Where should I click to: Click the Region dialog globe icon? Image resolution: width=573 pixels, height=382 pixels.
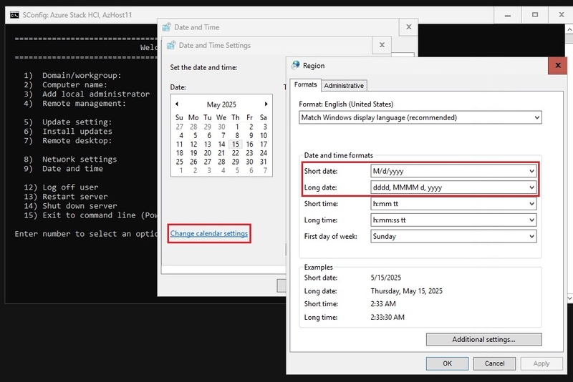pos(295,65)
